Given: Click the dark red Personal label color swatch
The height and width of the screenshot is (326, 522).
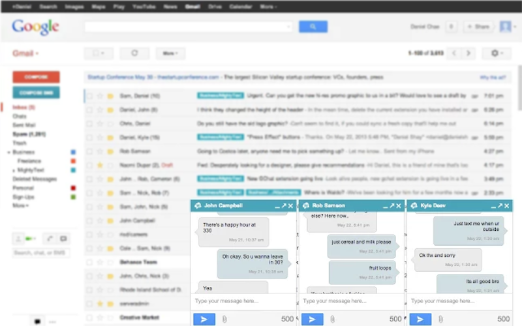Looking at the screenshot, I should pyautogui.click(x=73, y=188).
